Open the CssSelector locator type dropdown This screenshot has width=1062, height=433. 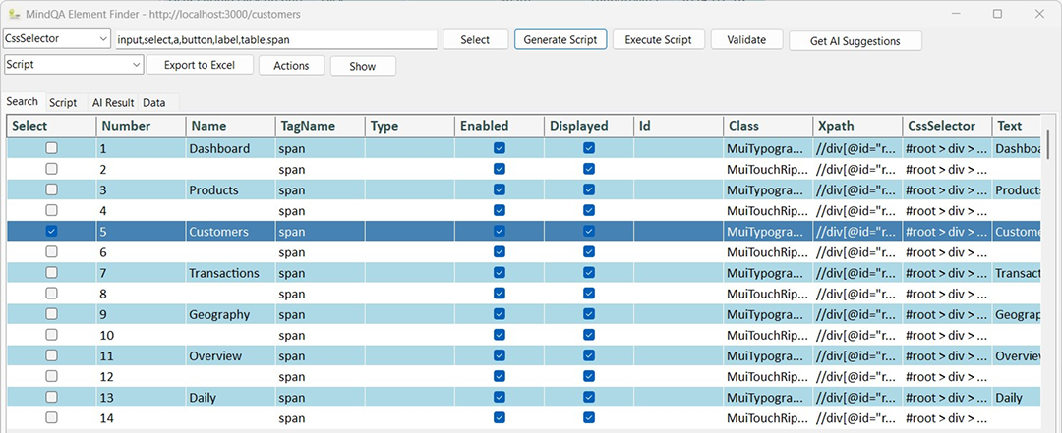(57, 39)
